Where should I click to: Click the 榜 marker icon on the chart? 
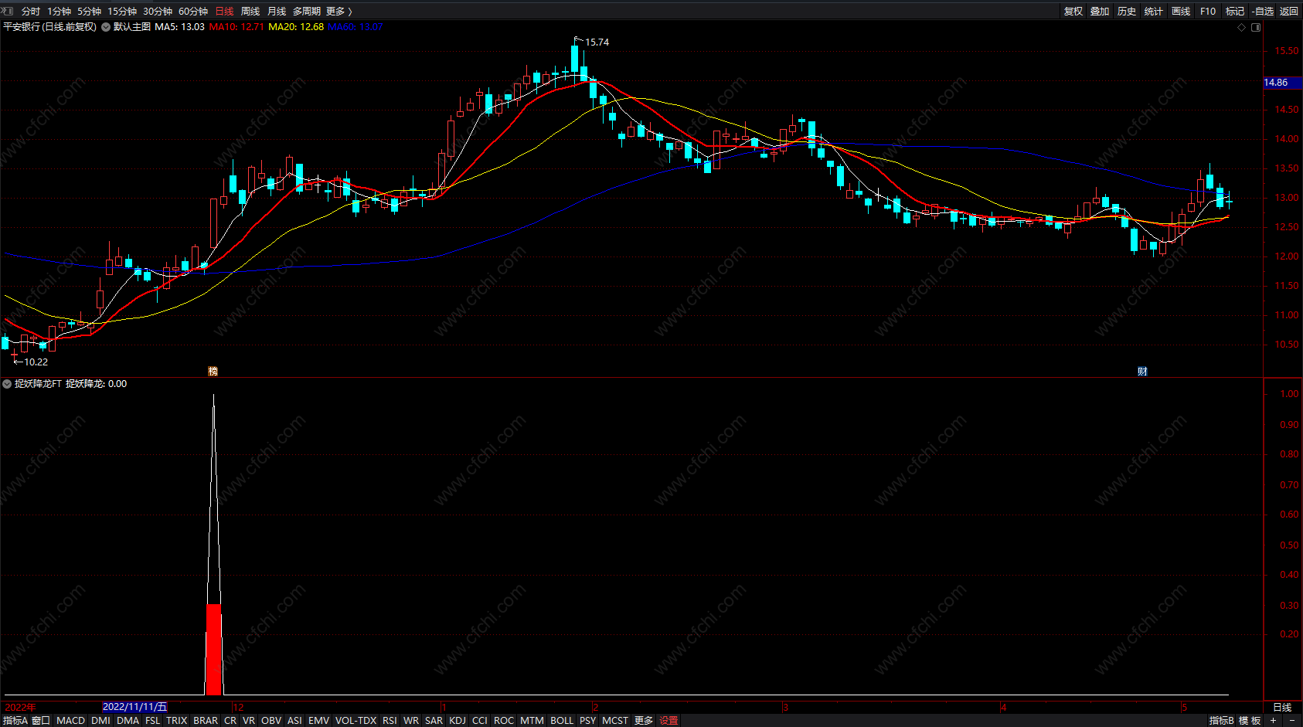(x=213, y=372)
